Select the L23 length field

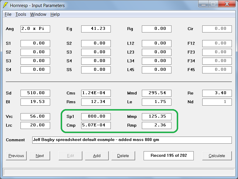[x=157, y=52]
